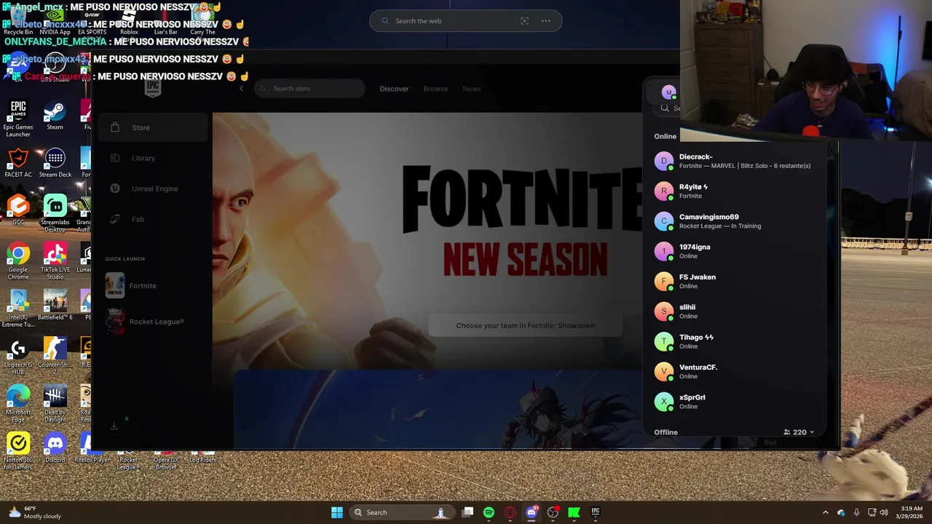Viewport: 932px width, 524px height.
Task: Open Spotify from the taskbar
Action: (x=489, y=512)
